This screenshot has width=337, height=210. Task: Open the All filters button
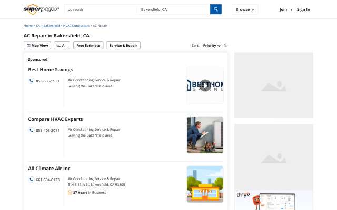pyautogui.click(x=62, y=46)
